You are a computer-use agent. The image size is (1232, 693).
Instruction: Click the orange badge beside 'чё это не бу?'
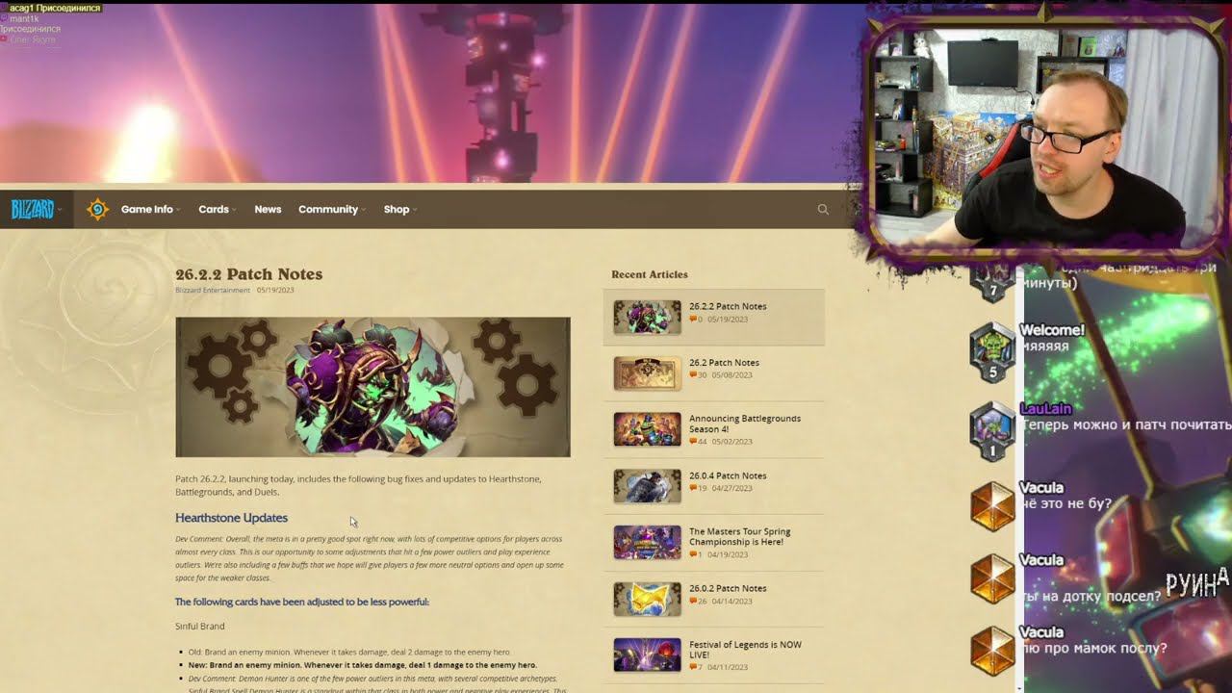(x=992, y=505)
